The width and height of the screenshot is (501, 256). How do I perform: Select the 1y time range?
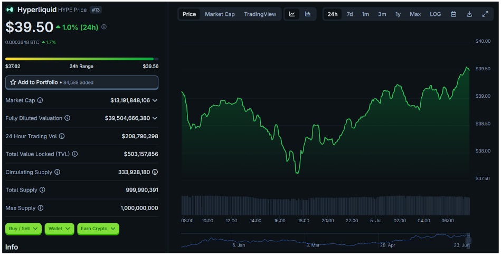pyautogui.click(x=398, y=14)
